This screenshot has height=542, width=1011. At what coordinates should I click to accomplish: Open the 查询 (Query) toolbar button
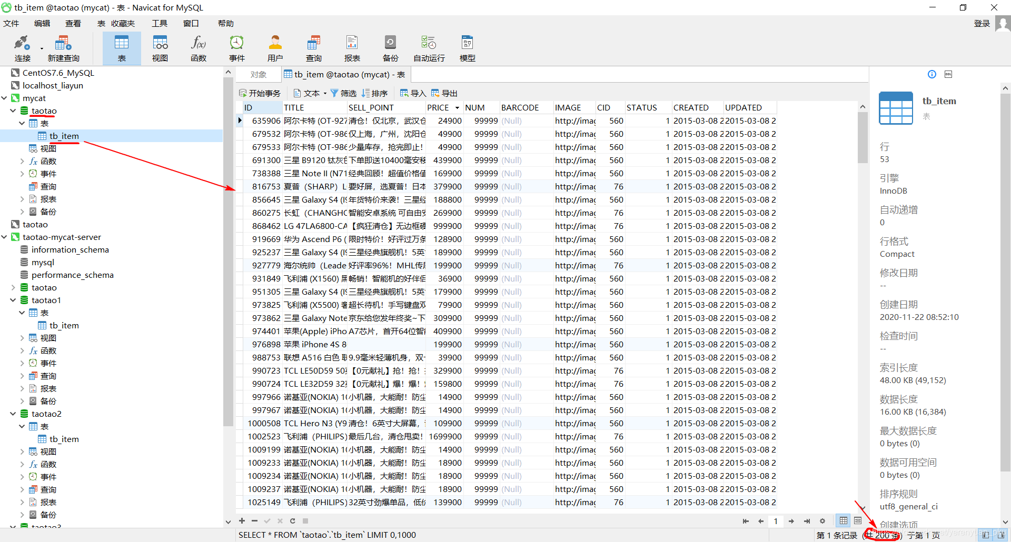[x=314, y=48]
